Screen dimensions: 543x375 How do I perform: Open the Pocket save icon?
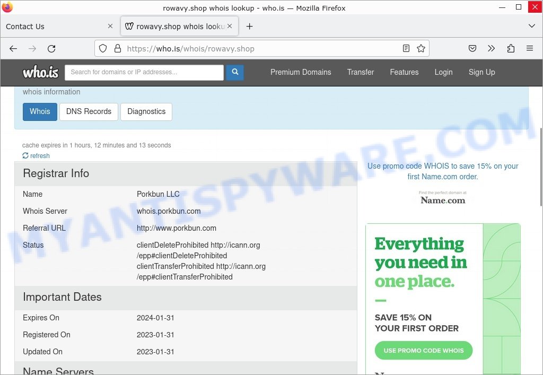point(472,48)
